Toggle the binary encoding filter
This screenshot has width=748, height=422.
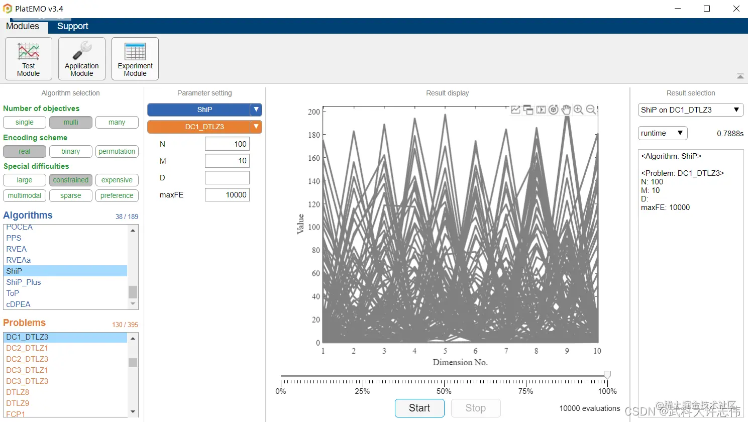(71, 151)
